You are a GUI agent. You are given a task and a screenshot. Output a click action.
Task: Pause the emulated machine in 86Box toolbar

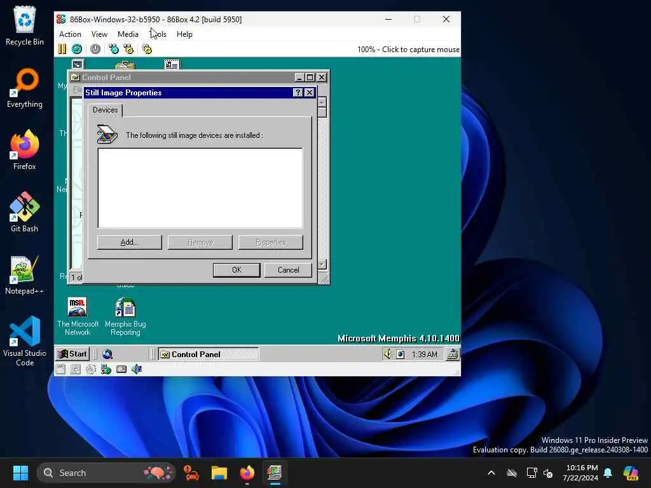[62, 49]
